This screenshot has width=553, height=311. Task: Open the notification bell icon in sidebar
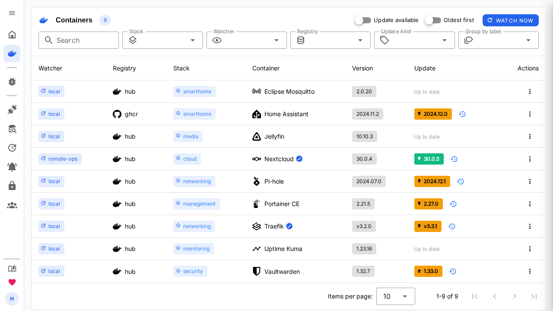12,167
